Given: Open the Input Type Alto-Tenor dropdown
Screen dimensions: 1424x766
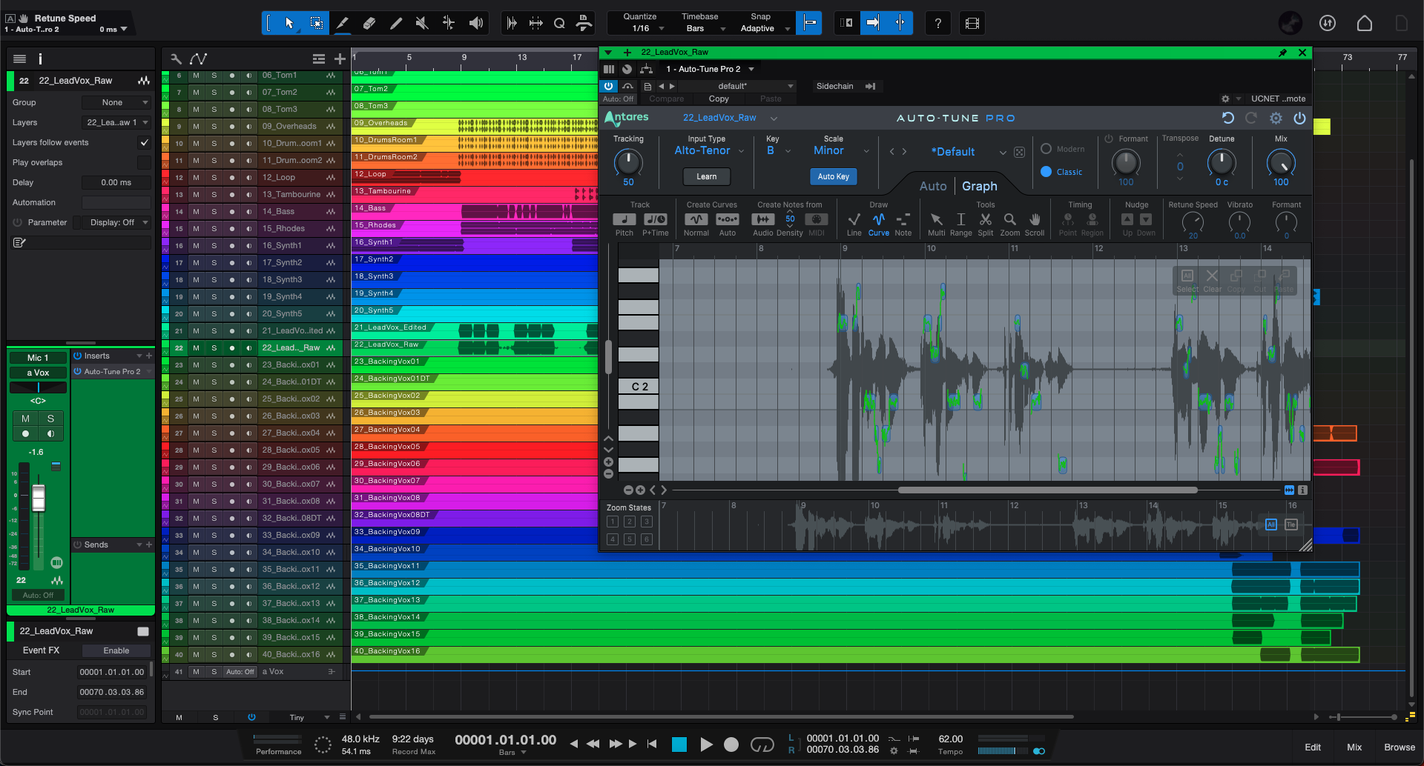Looking at the screenshot, I should tap(708, 150).
